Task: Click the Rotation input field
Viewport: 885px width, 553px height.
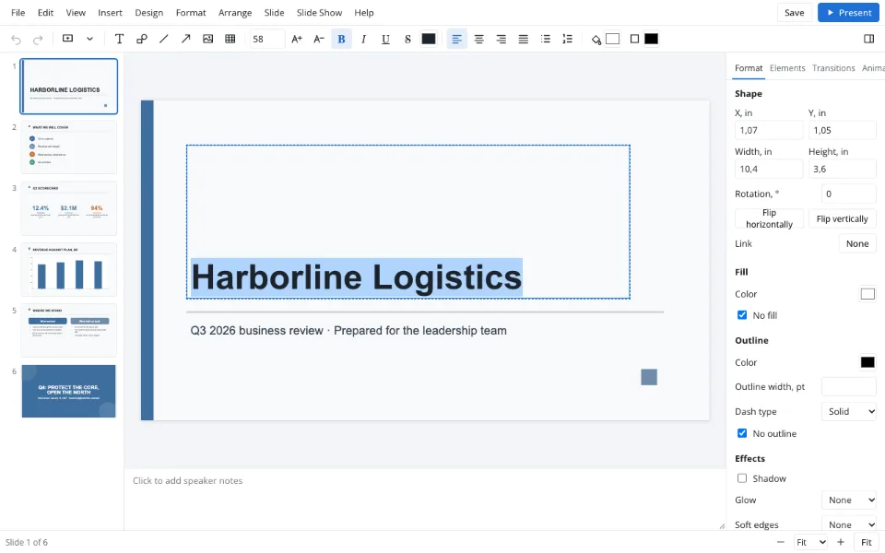Action: (849, 194)
